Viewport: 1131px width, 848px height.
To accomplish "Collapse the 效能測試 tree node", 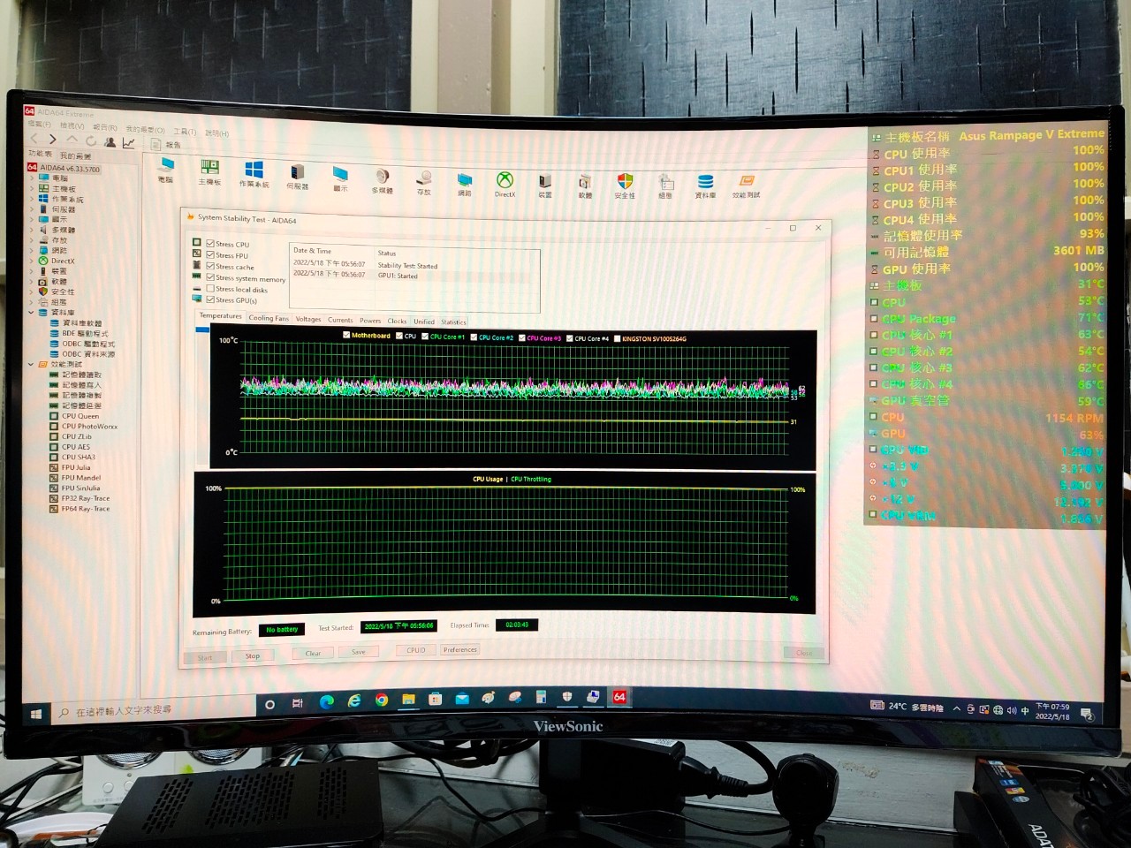I will click(32, 364).
